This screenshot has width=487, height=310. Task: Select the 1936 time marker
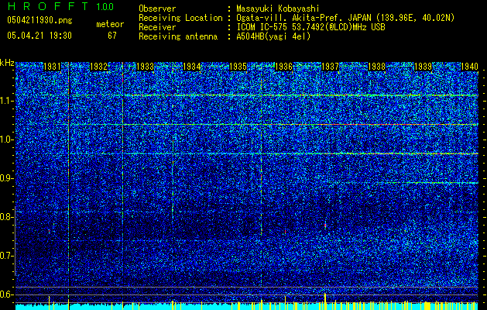point(284,67)
